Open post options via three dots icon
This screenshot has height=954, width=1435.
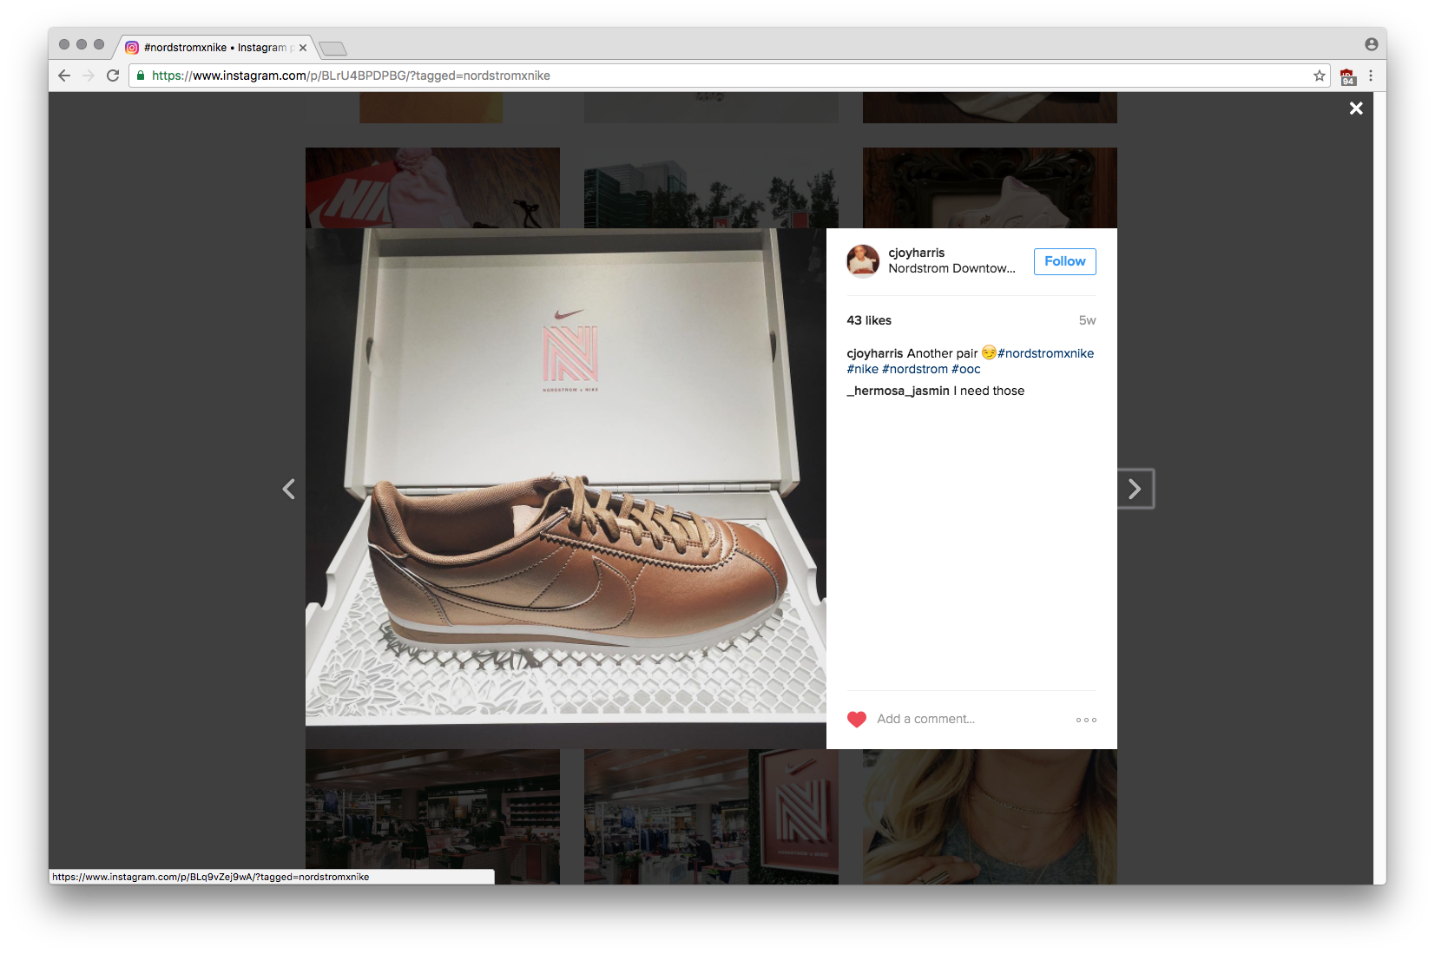pos(1085,720)
